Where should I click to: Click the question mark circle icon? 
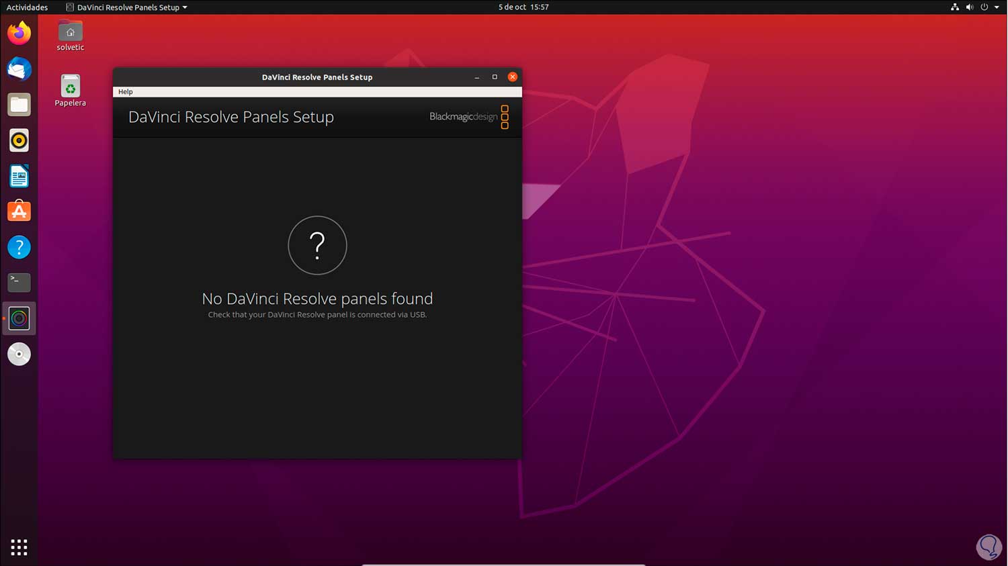[317, 245]
